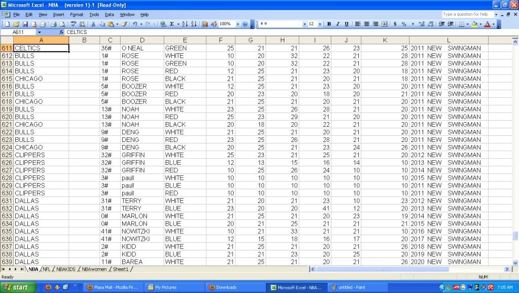Click the Open file folder icon
Viewport: 519px width, 293px height.
coord(16,24)
